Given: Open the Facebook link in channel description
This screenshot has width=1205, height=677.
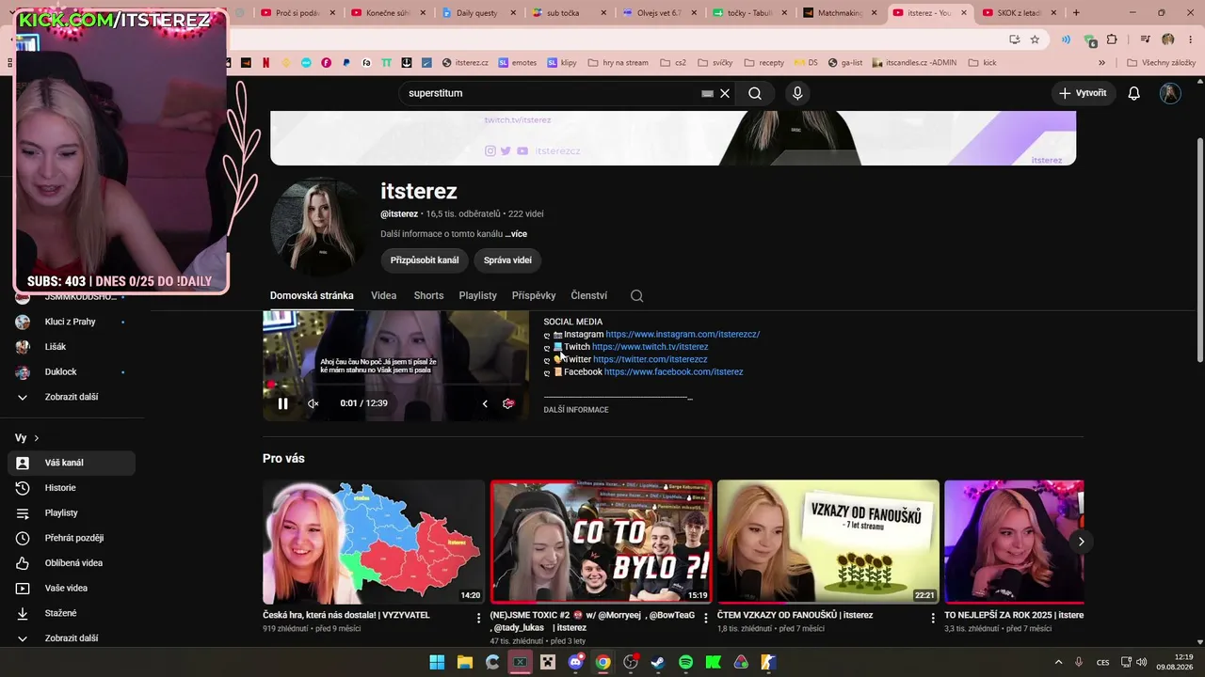Looking at the screenshot, I should [673, 372].
